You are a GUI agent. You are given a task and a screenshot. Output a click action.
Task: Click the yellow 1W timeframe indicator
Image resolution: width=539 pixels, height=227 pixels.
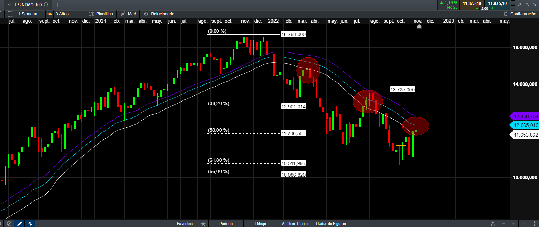click(49, 14)
